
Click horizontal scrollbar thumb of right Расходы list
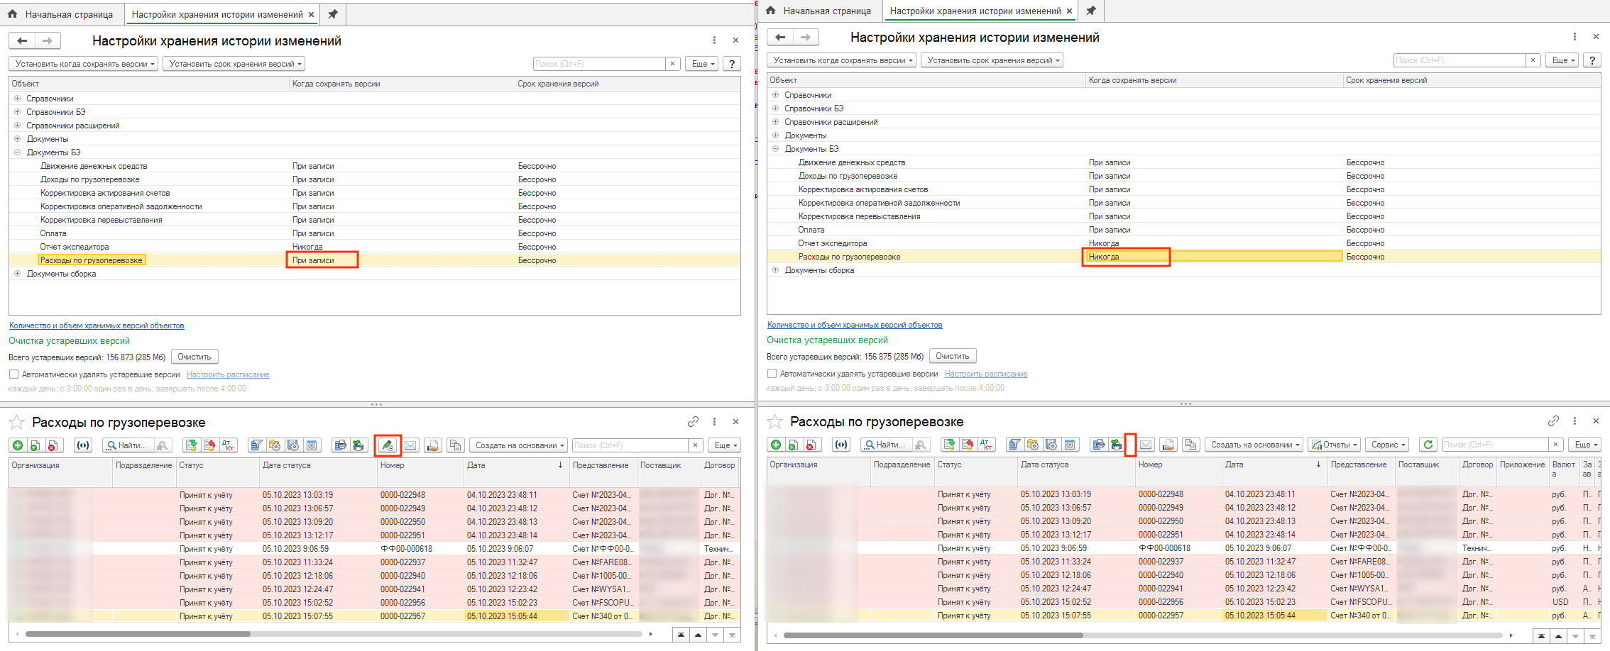(933, 635)
